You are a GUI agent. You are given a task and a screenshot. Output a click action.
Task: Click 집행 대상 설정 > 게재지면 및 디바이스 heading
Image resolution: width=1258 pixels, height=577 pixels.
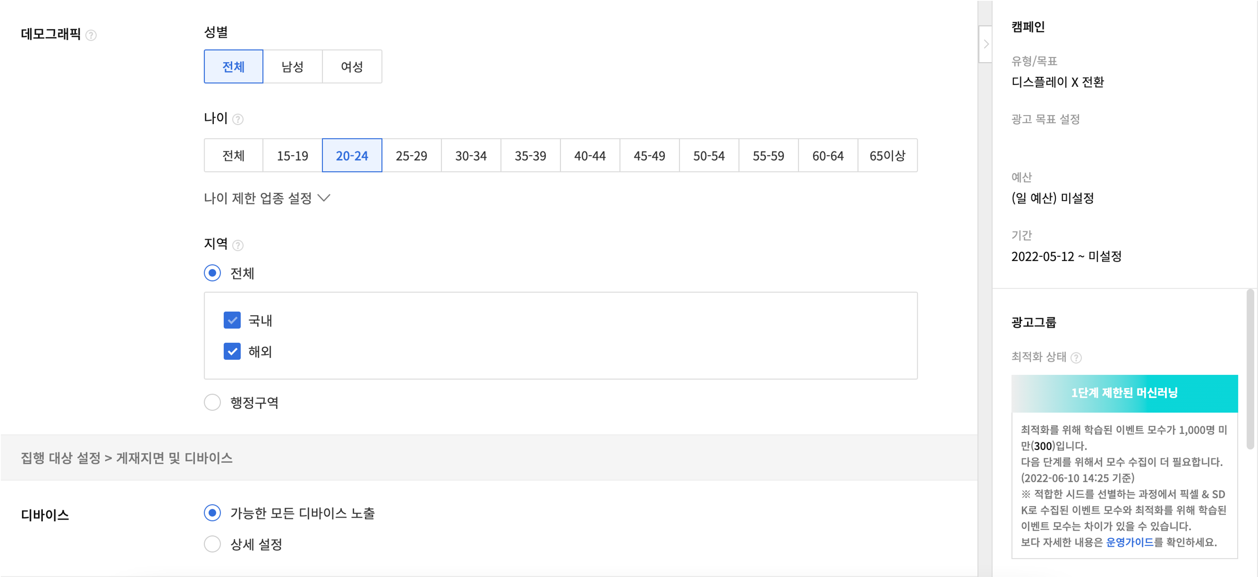126,458
